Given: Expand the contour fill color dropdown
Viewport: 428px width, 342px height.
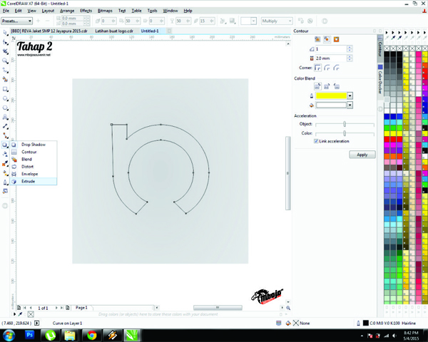Looking at the screenshot, I should coord(350,105).
